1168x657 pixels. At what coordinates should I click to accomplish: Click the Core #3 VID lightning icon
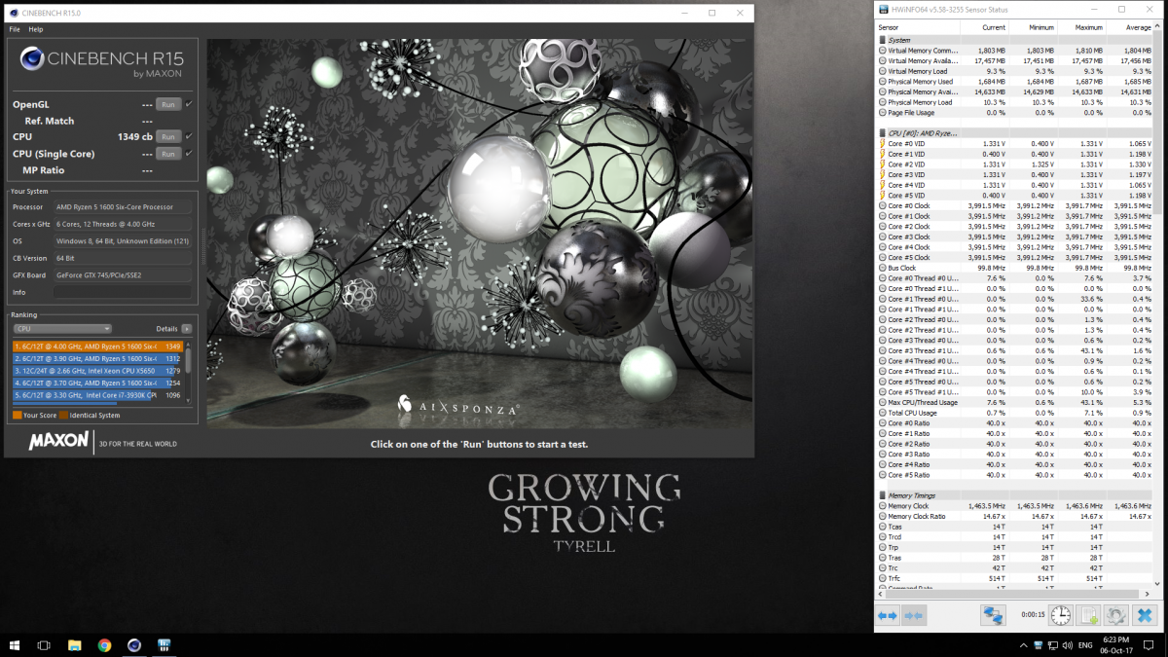(x=882, y=174)
